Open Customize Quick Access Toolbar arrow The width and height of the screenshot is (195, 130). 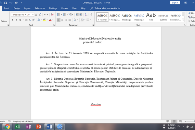pyautogui.click(x=21, y=3)
